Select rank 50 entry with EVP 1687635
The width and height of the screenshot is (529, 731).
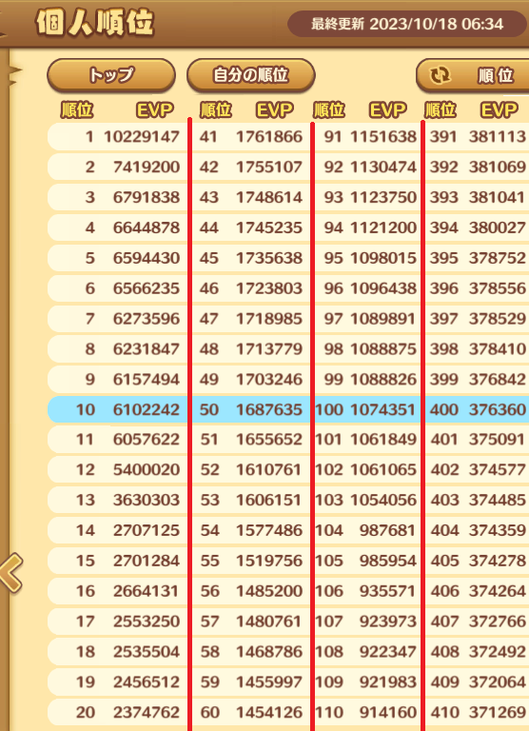[251, 410]
